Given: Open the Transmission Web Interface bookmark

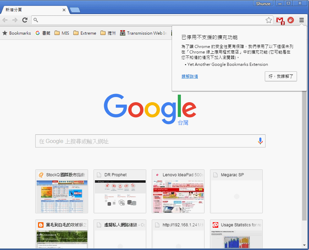Looking at the screenshot, I should [x=144, y=33].
